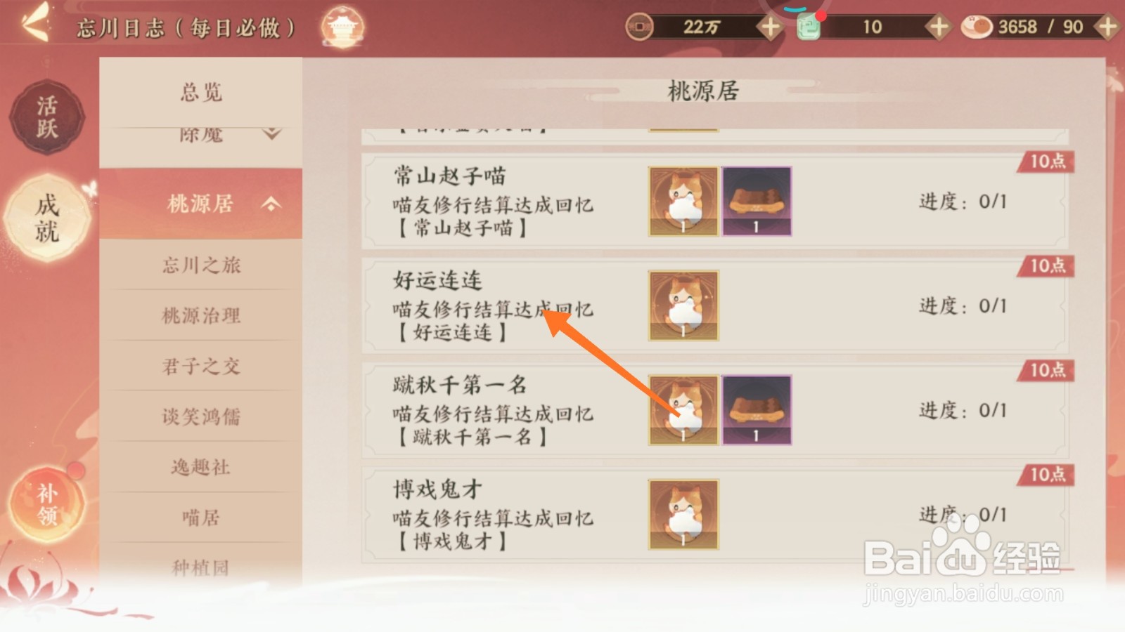Open the 桃源治理 subcategory
This screenshot has height=632, width=1125.
pyautogui.click(x=201, y=315)
